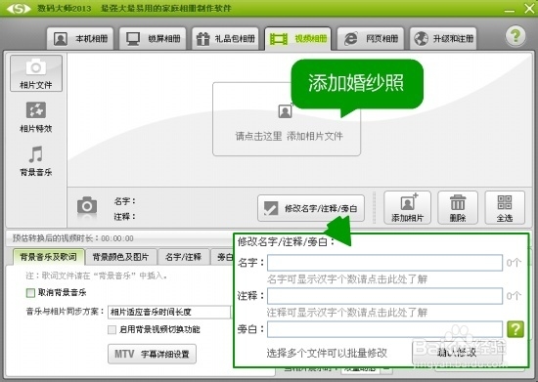Click the 确认修改 button

pos(457,353)
